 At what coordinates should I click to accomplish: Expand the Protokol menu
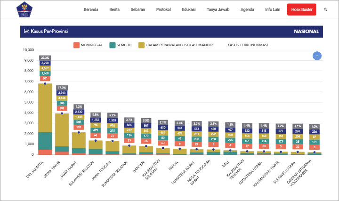[x=163, y=9]
